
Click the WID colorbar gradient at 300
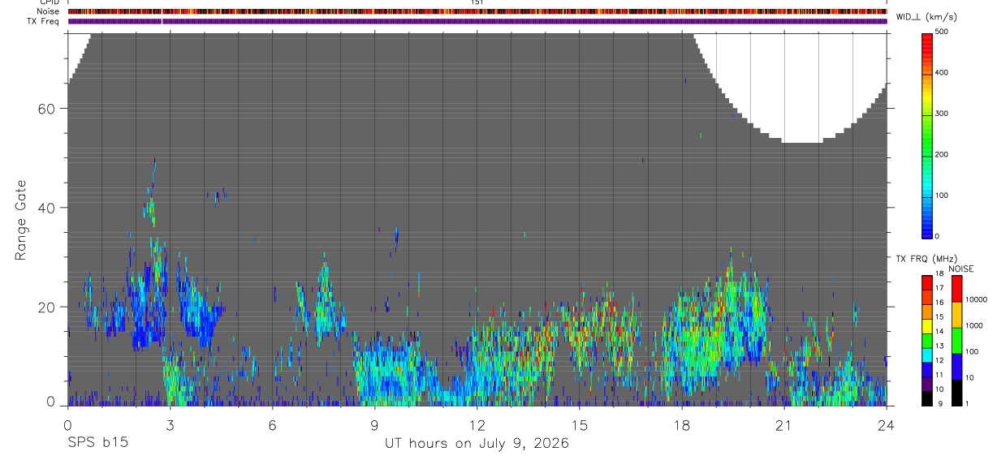coord(928,114)
